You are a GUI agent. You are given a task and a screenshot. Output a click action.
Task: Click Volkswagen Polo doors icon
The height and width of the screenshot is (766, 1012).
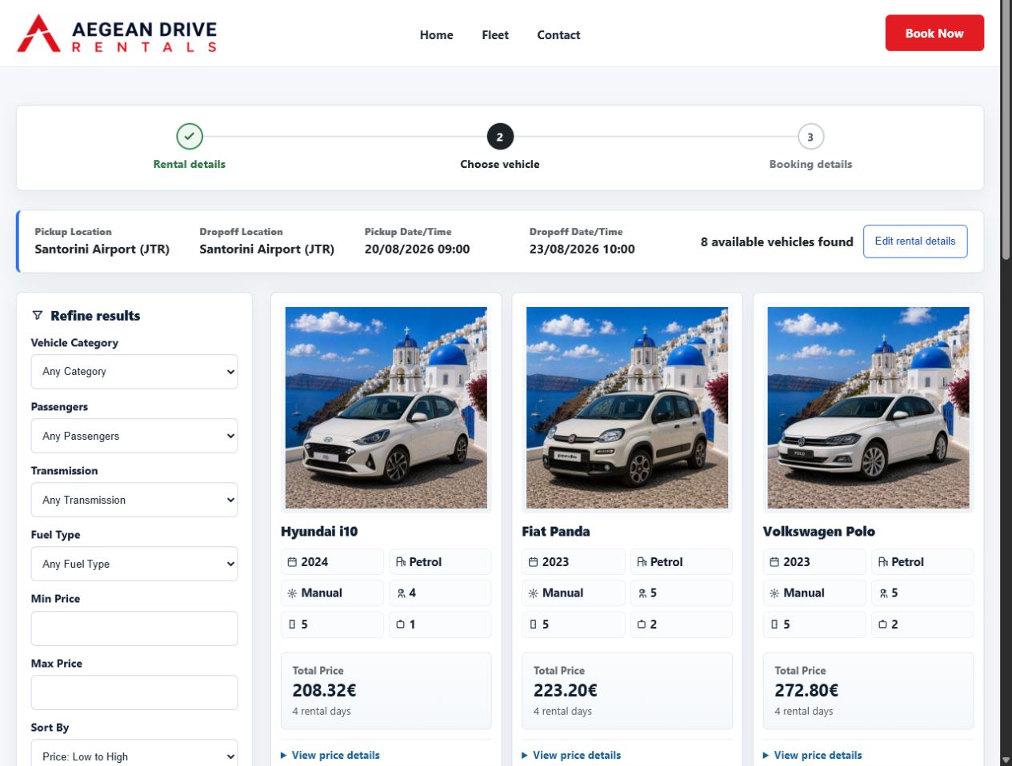coord(774,624)
